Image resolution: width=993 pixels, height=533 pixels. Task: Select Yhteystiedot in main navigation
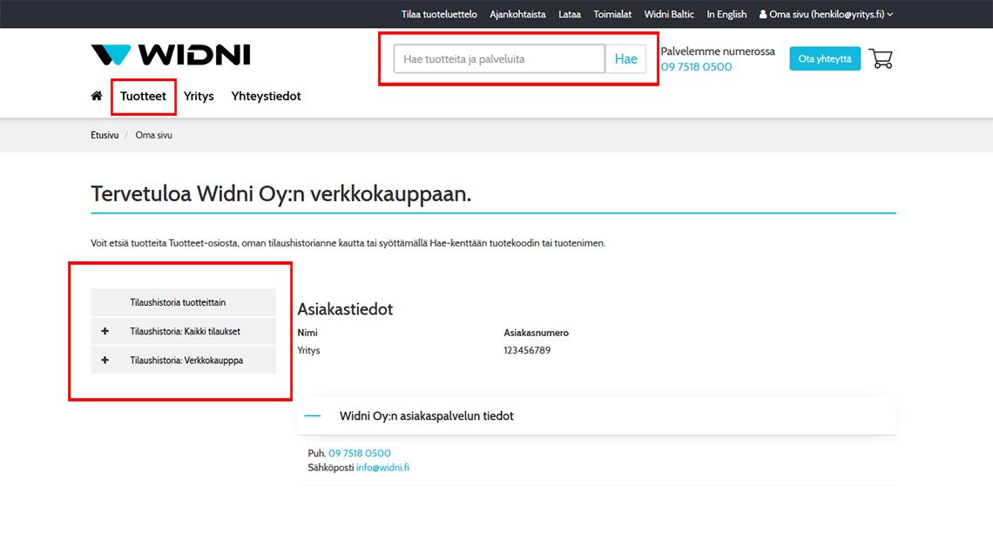tap(266, 96)
